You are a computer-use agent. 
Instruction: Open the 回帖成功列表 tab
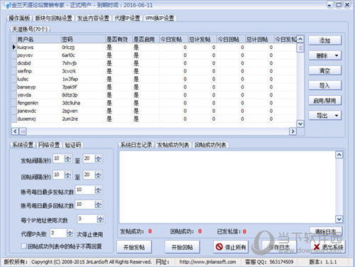pyautogui.click(x=210, y=145)
